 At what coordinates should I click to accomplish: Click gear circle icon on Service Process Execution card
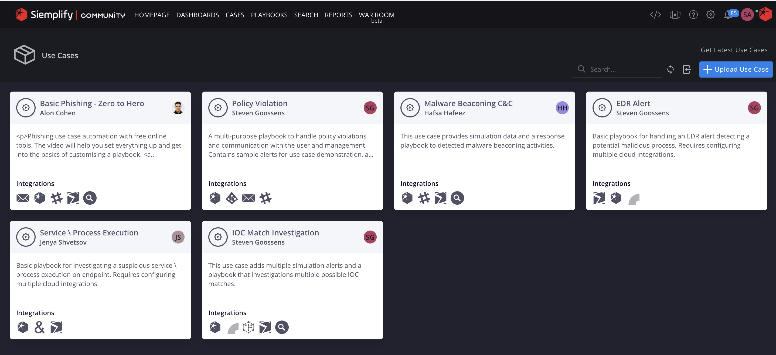[x=26, y=237]
